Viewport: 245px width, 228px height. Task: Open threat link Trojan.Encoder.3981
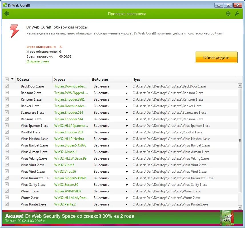[69, 99]
